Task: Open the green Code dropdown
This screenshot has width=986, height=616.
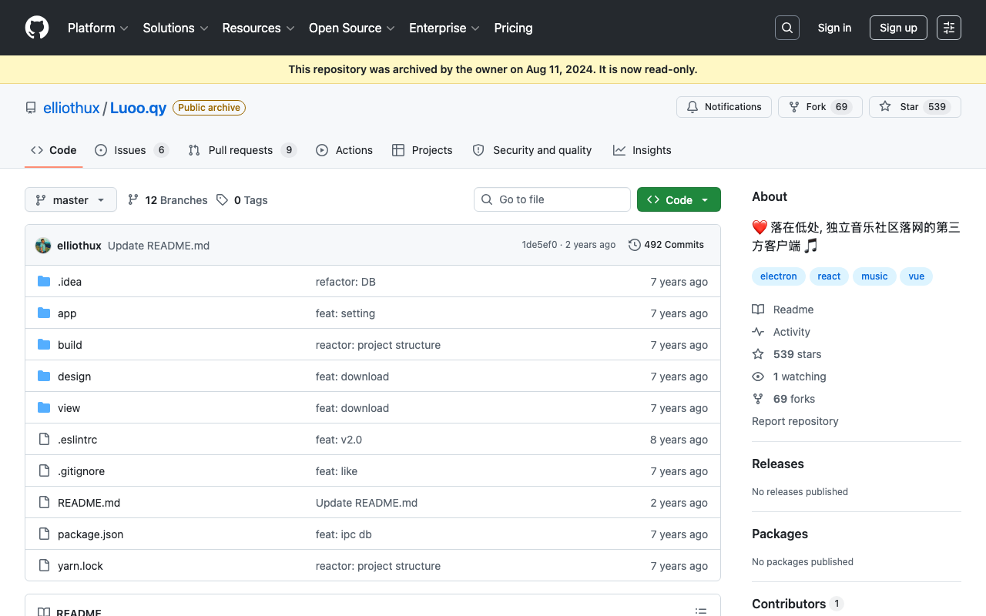Action: tap(679, 199)
